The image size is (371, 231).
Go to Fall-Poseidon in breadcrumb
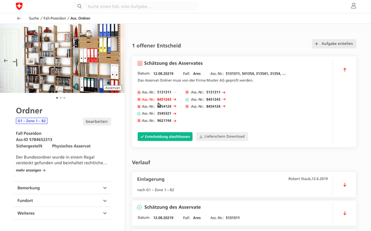(x=55, y=18)
